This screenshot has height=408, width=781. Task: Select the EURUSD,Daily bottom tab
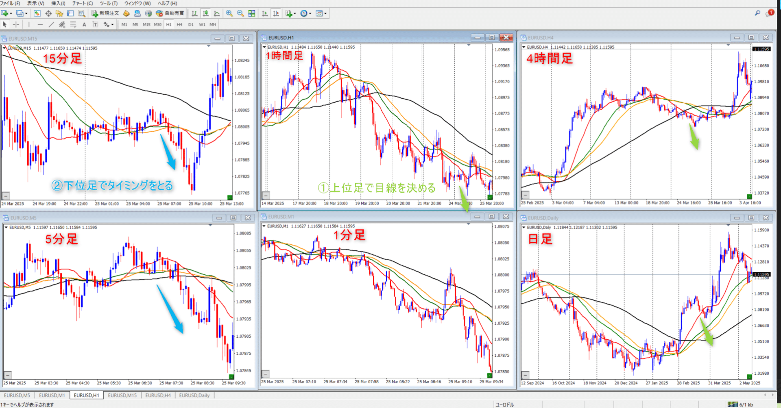194,395
